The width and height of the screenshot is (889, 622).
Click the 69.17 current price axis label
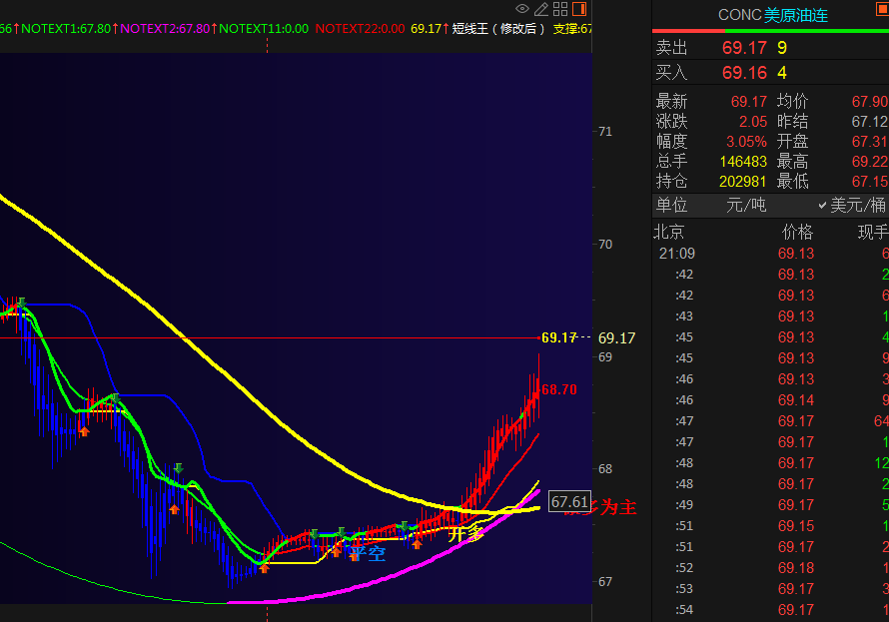[617, 338]
